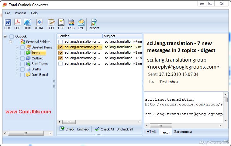231x146 pixels.
Task: Uncheck the '8 new' message checkbox
Action: (x=60, y=53)
